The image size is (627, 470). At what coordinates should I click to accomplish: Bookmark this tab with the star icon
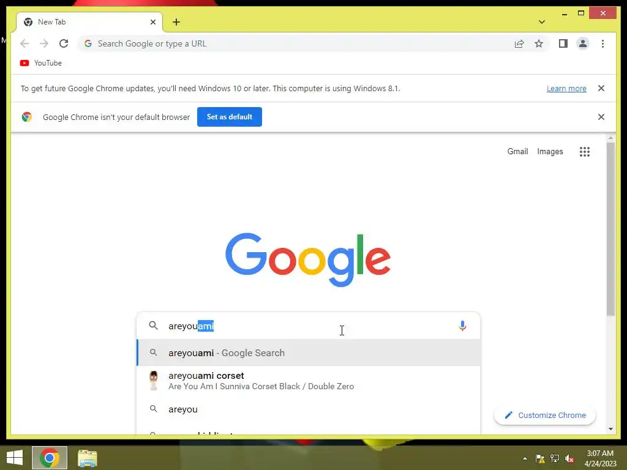tap(539, 43)
